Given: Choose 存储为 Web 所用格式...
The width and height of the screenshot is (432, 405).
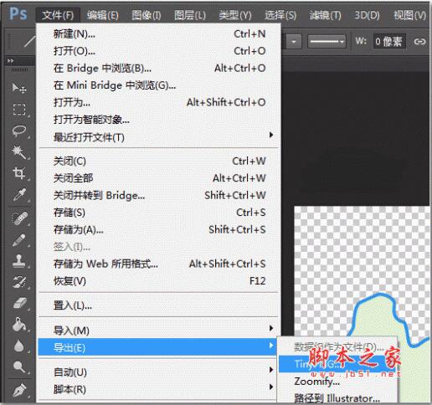Looking at the screenshot, I should coord(159,264).
